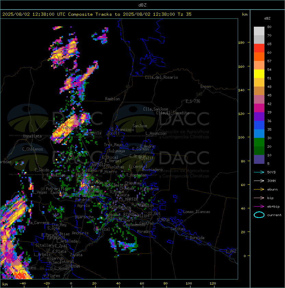Click the 'P_Hierro' map label
This screenshot has height=288, width=285.
click(x=109, y=172)
